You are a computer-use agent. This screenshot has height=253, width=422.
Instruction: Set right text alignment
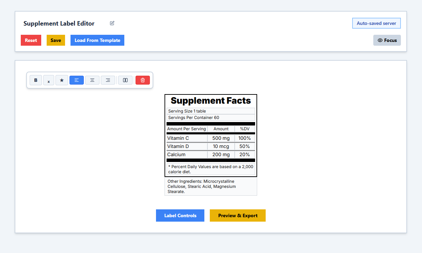click(x=108, y=80)
